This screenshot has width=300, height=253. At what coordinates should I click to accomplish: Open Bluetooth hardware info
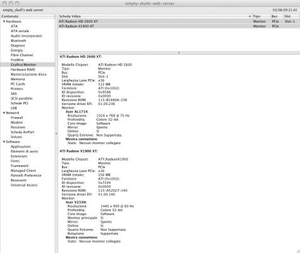click(18, 40)
